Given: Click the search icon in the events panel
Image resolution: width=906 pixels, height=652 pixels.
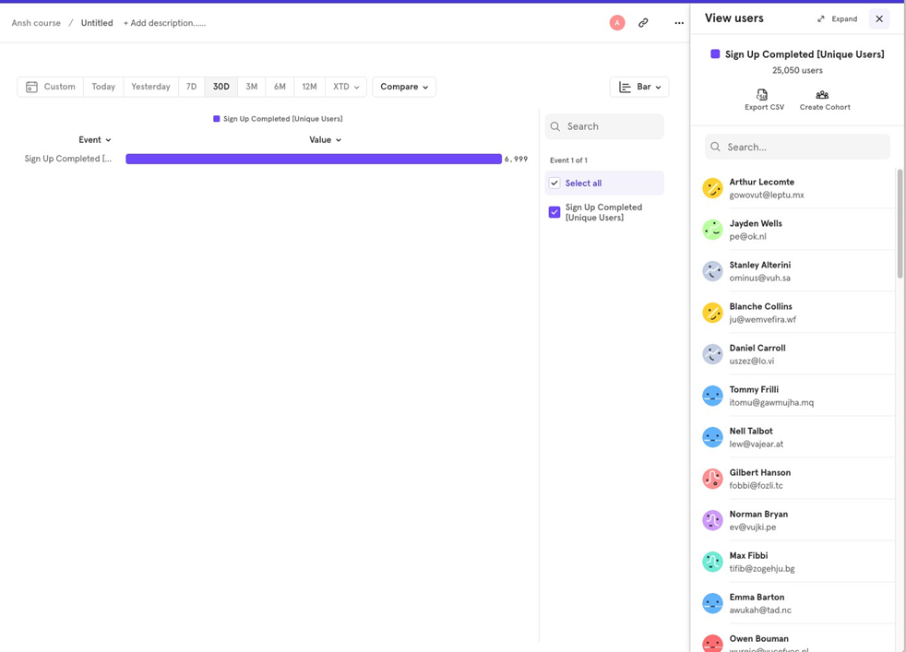Looking at the screenshot, I should [554, 124].
